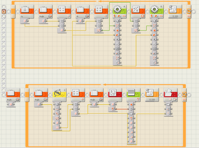Click the Display block's Text input plug
This screenshot has width=199, height=148.
(131, 118)
